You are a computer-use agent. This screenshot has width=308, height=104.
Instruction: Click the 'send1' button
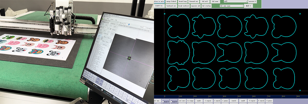[199, 101]
